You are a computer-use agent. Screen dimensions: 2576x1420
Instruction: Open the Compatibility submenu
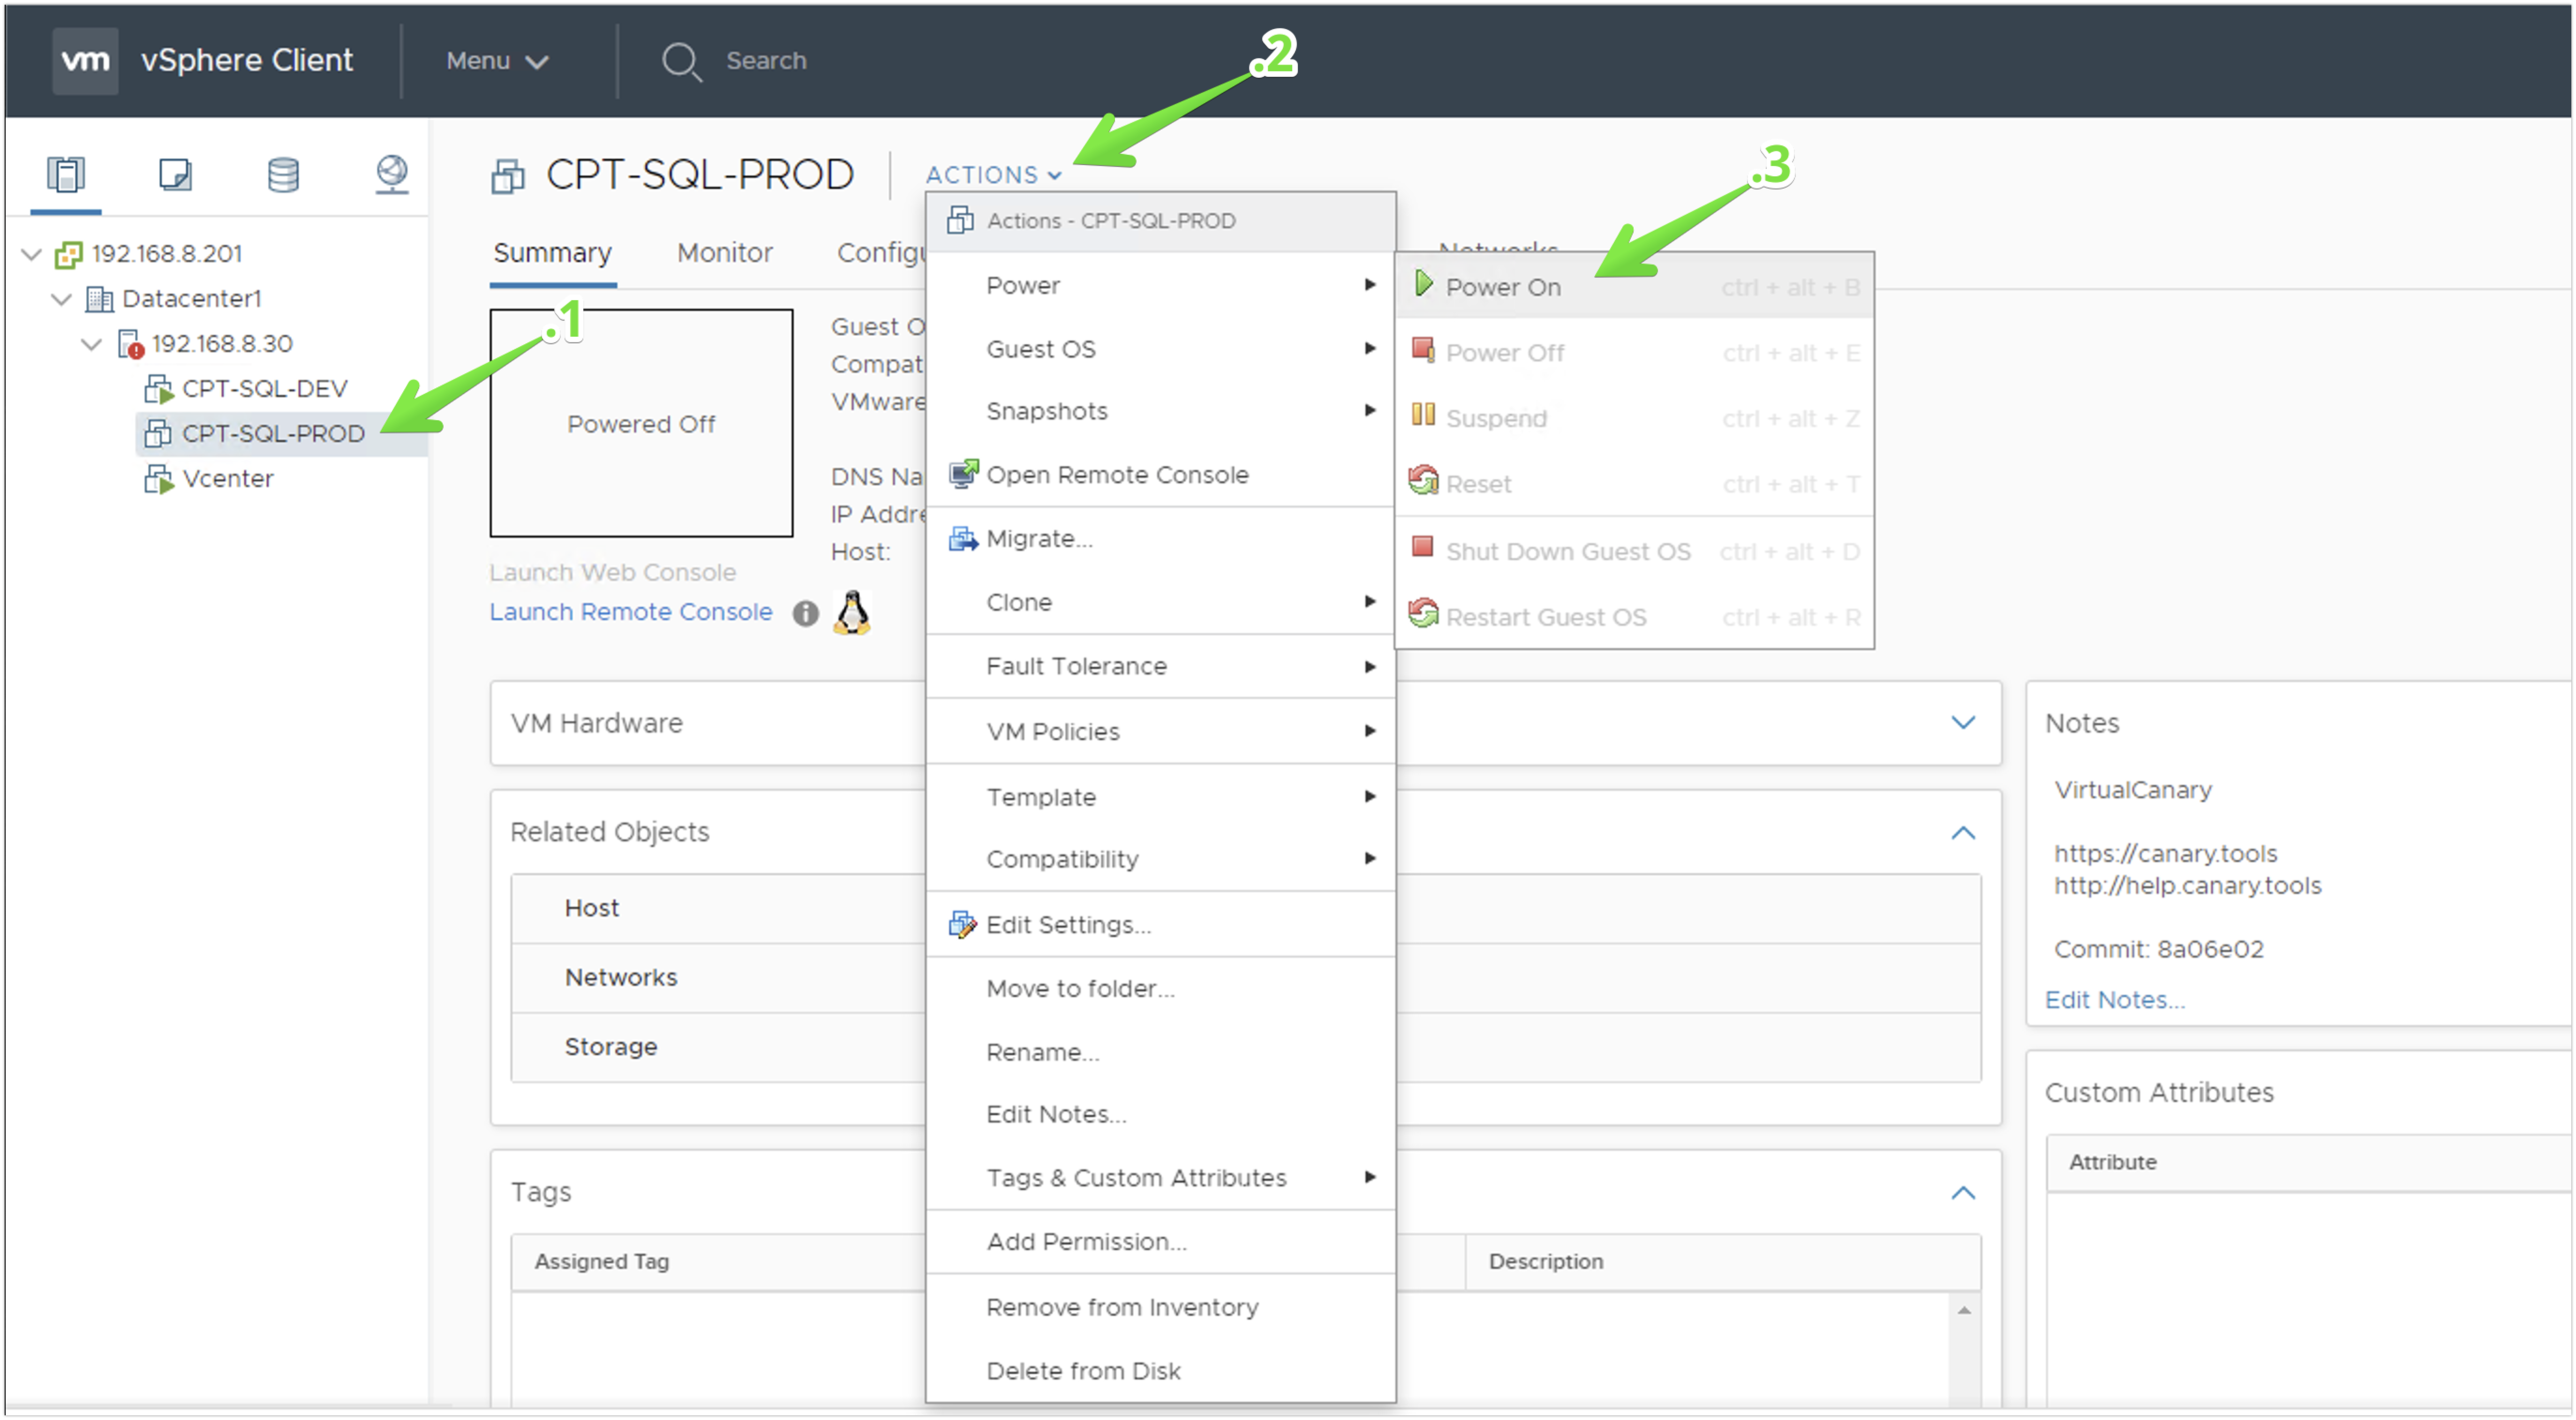(x=1160, y=859)
